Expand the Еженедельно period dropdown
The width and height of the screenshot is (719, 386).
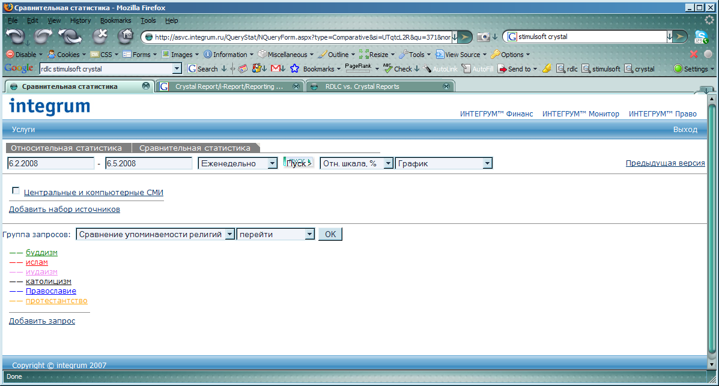click(272, 163)
